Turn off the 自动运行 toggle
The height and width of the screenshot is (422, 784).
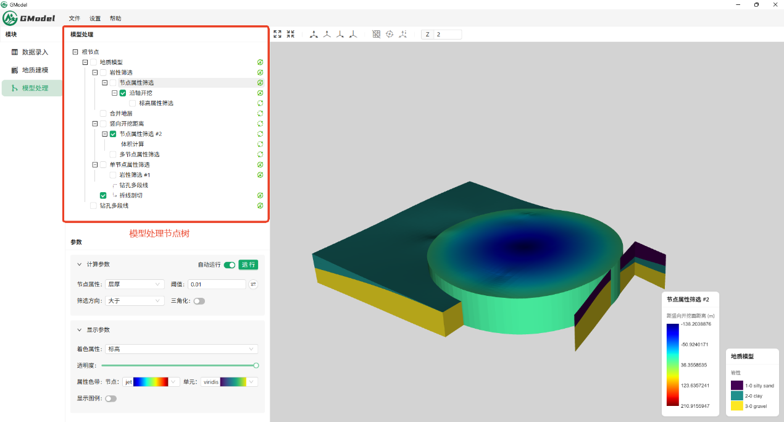230,265
